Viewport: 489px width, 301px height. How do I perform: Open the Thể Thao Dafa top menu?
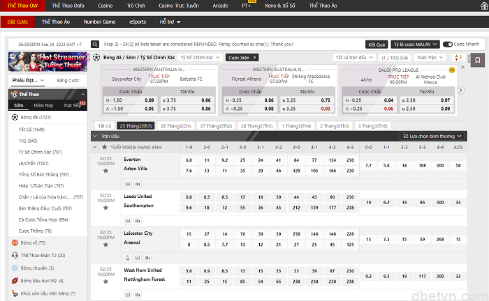(x=68, y=6)
